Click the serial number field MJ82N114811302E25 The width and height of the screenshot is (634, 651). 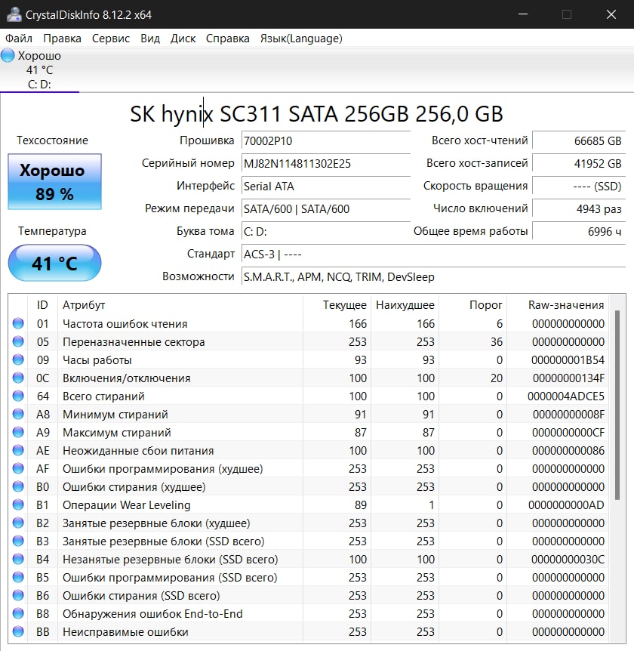tap(326, 164)
